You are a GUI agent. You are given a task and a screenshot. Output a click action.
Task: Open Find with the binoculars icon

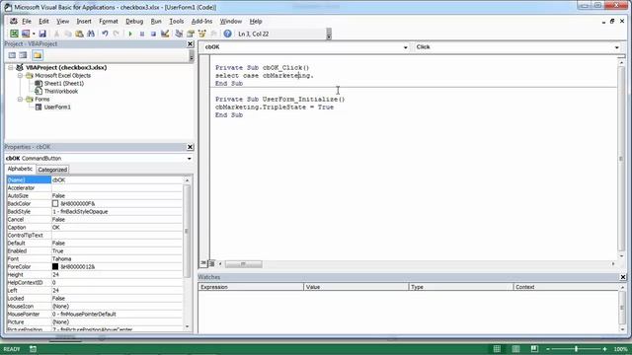pos(91,34)
